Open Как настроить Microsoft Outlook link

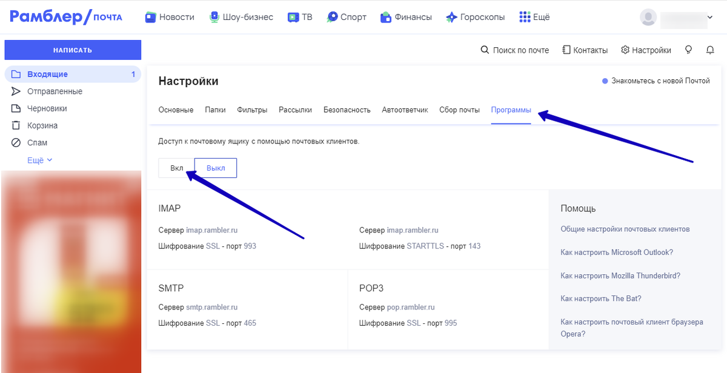point(617,253)
